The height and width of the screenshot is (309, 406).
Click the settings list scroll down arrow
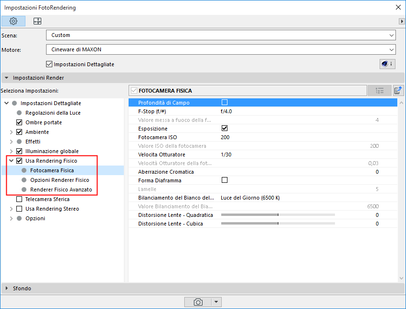point(401,278)
